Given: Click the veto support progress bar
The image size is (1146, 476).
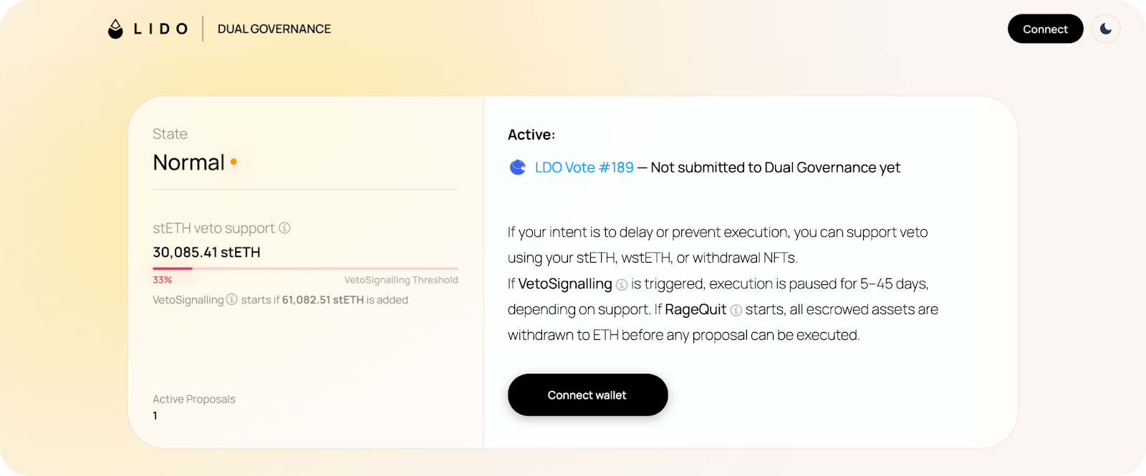Looking at the screenshot, I should (x=305, y=268).
